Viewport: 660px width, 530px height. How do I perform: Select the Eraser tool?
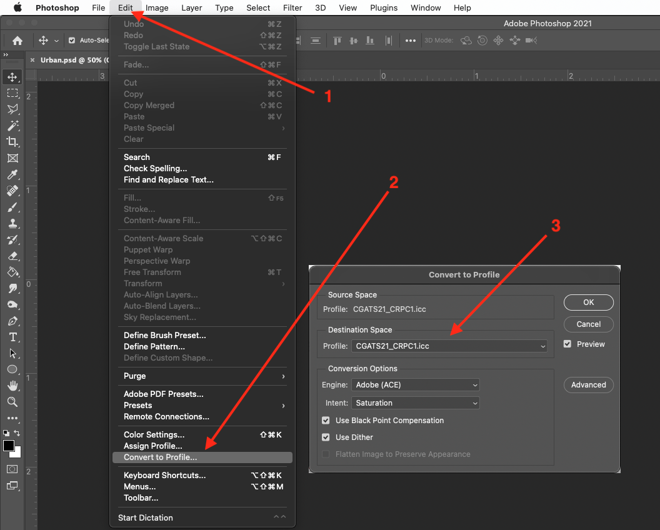click(x=12, y=256)
